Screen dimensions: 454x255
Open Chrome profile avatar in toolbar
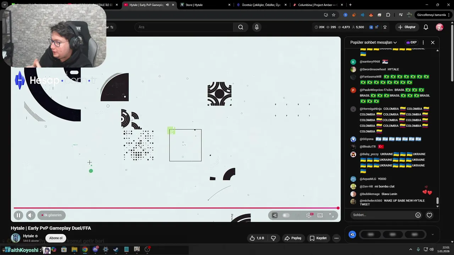tap(410, 15)
